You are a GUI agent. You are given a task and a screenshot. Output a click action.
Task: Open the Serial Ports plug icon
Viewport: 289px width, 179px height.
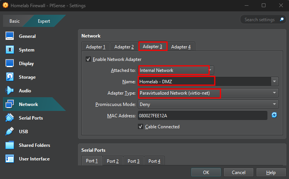pyautogui.click(x=9, y=118)
